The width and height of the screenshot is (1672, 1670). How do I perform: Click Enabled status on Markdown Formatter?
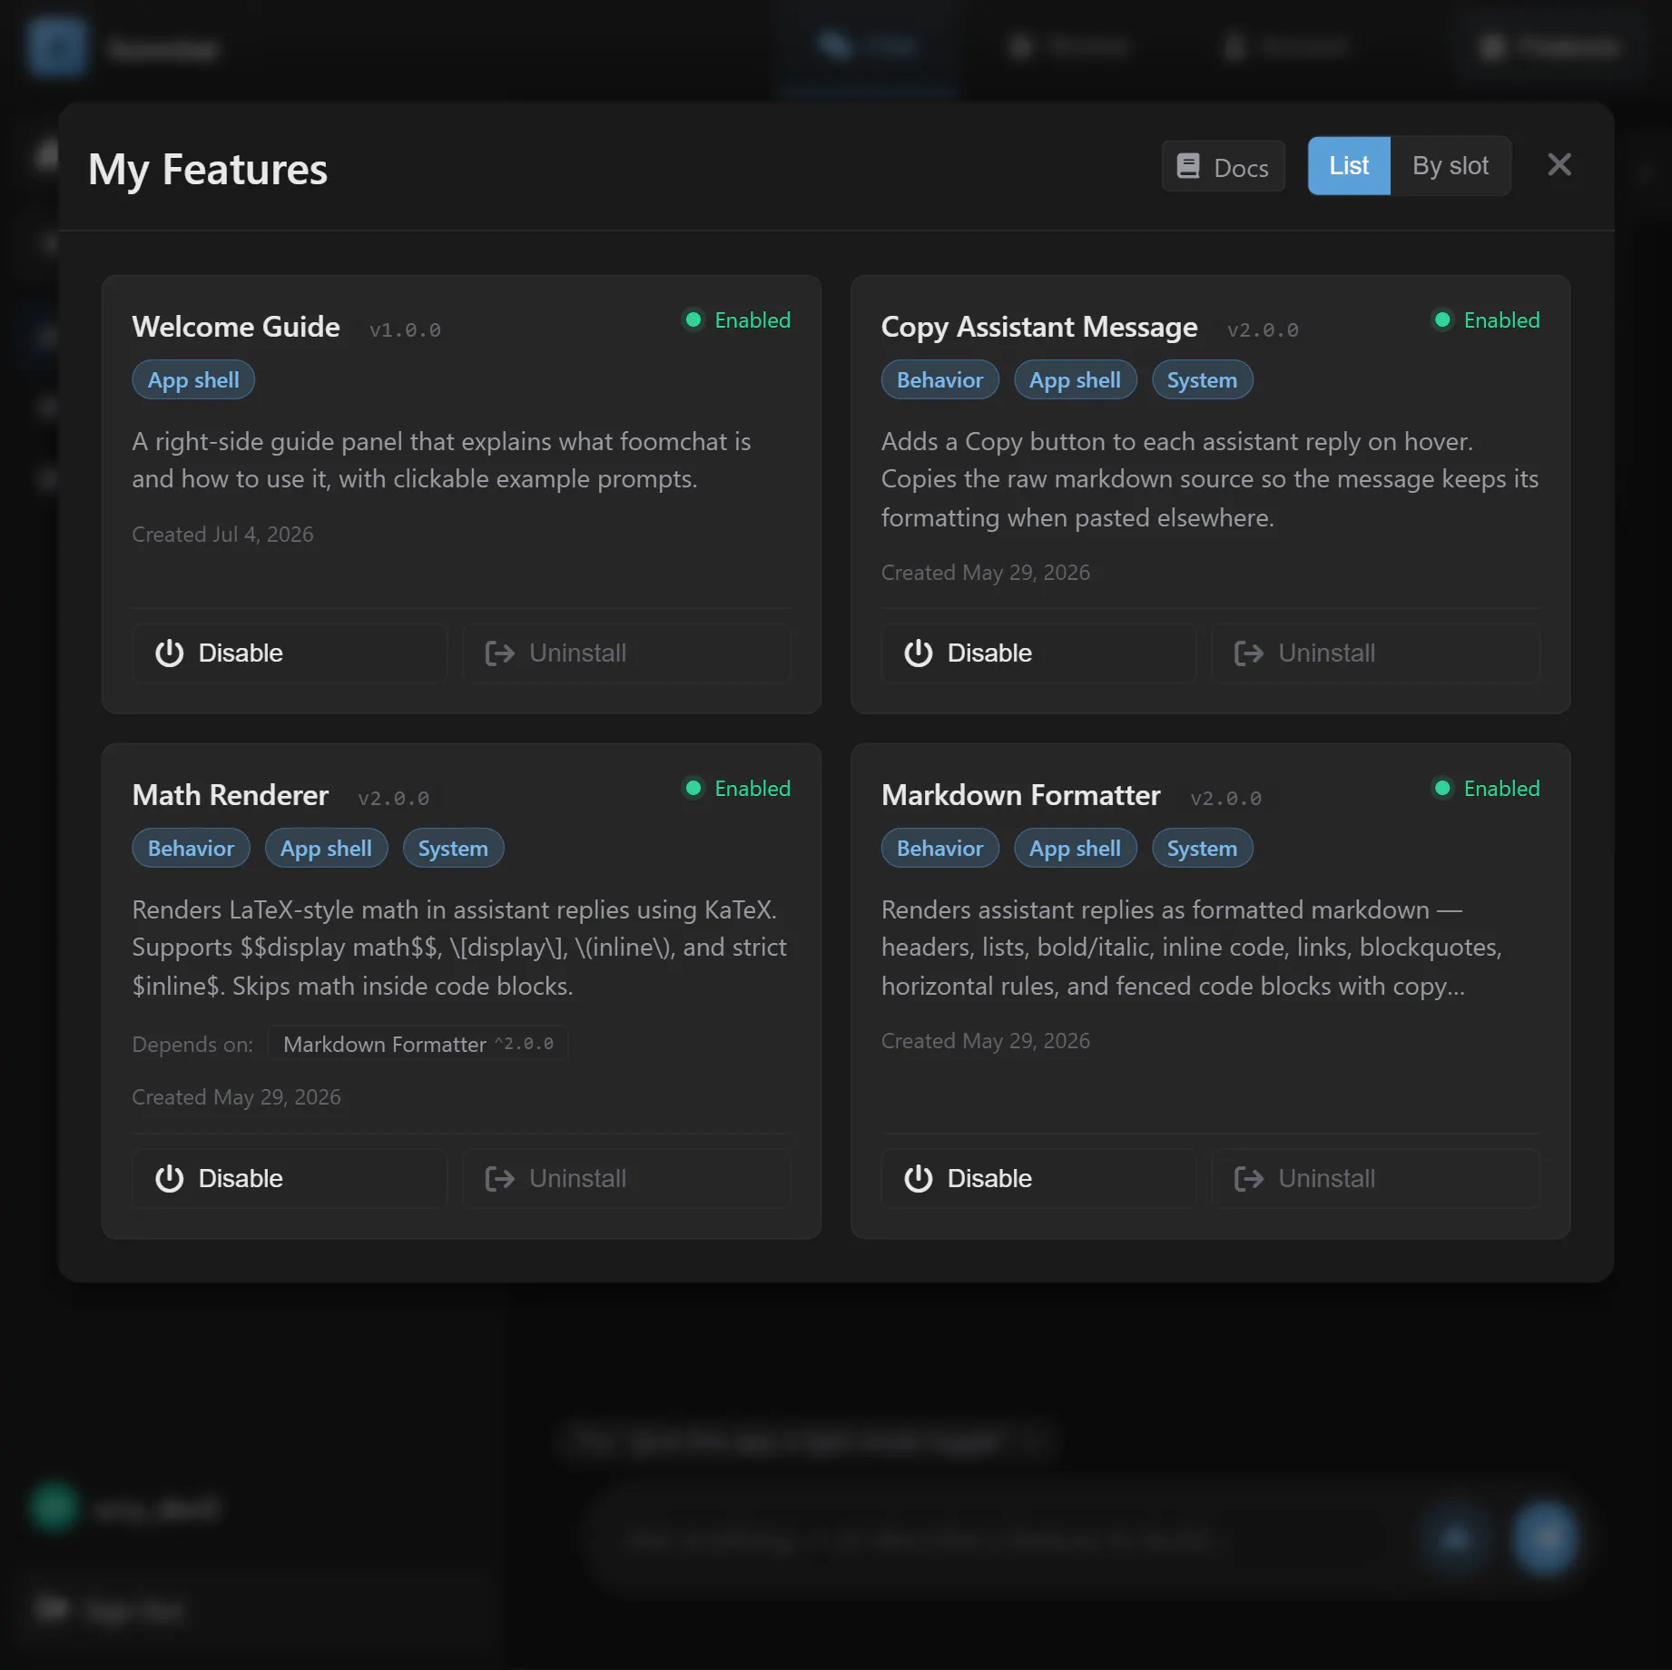1486,789
